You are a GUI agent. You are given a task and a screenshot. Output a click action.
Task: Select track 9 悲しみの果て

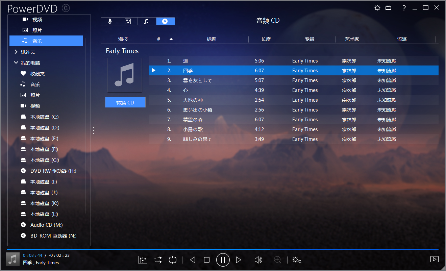(294, 139)
